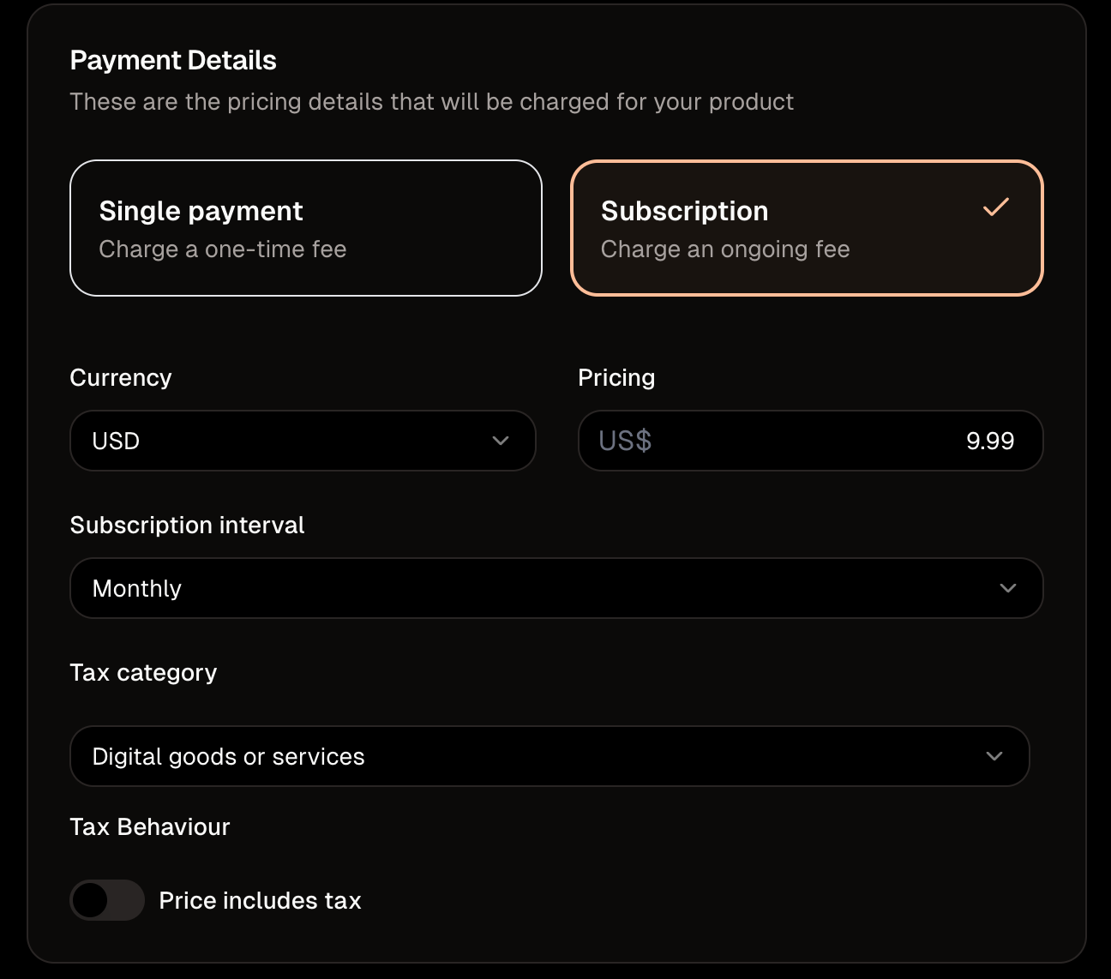Click the Currency field label
Viewport: 1111px width, 979px height.
[121, 378]
